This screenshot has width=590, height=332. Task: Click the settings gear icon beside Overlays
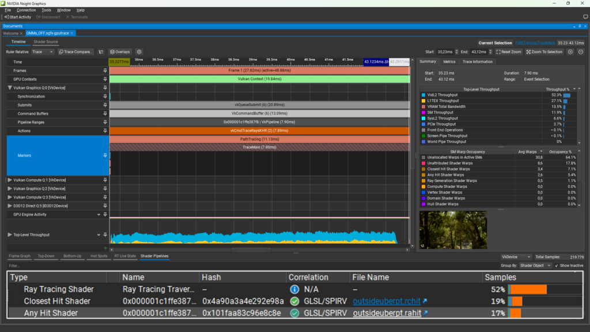(139, 52)
